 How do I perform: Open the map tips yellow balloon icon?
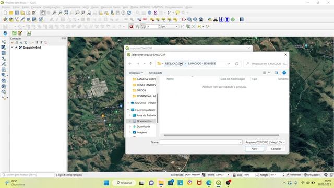coord(177,13)
